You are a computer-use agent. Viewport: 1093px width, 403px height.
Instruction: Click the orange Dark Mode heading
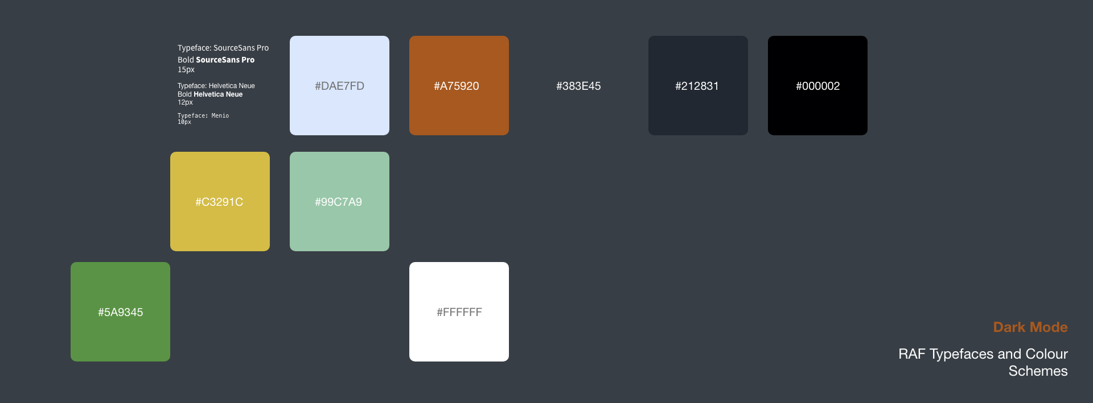coord(1030,327)
